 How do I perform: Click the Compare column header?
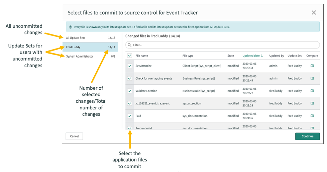[312, 56]
